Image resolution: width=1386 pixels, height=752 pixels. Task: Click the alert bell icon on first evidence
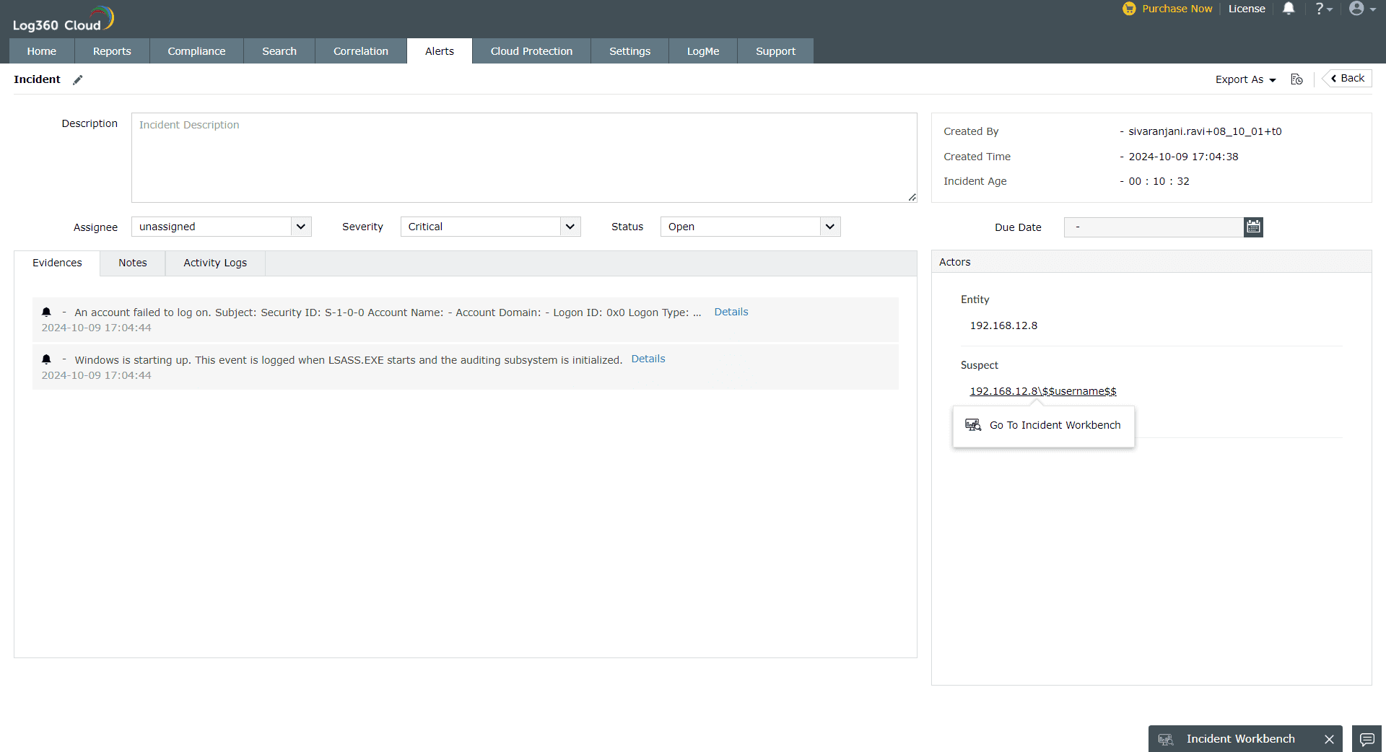(x=46, y=312)
